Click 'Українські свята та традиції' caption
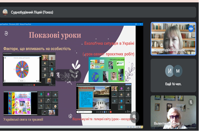This screenshot has height=131, width=199. (23, 119)
